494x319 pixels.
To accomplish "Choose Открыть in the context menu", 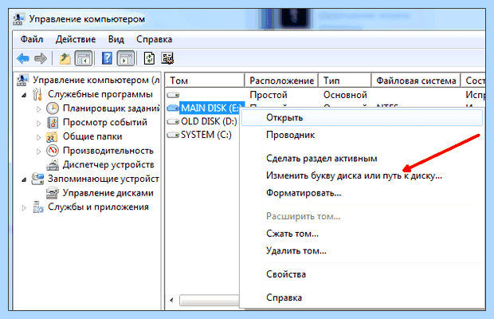I will click(362, 117).
